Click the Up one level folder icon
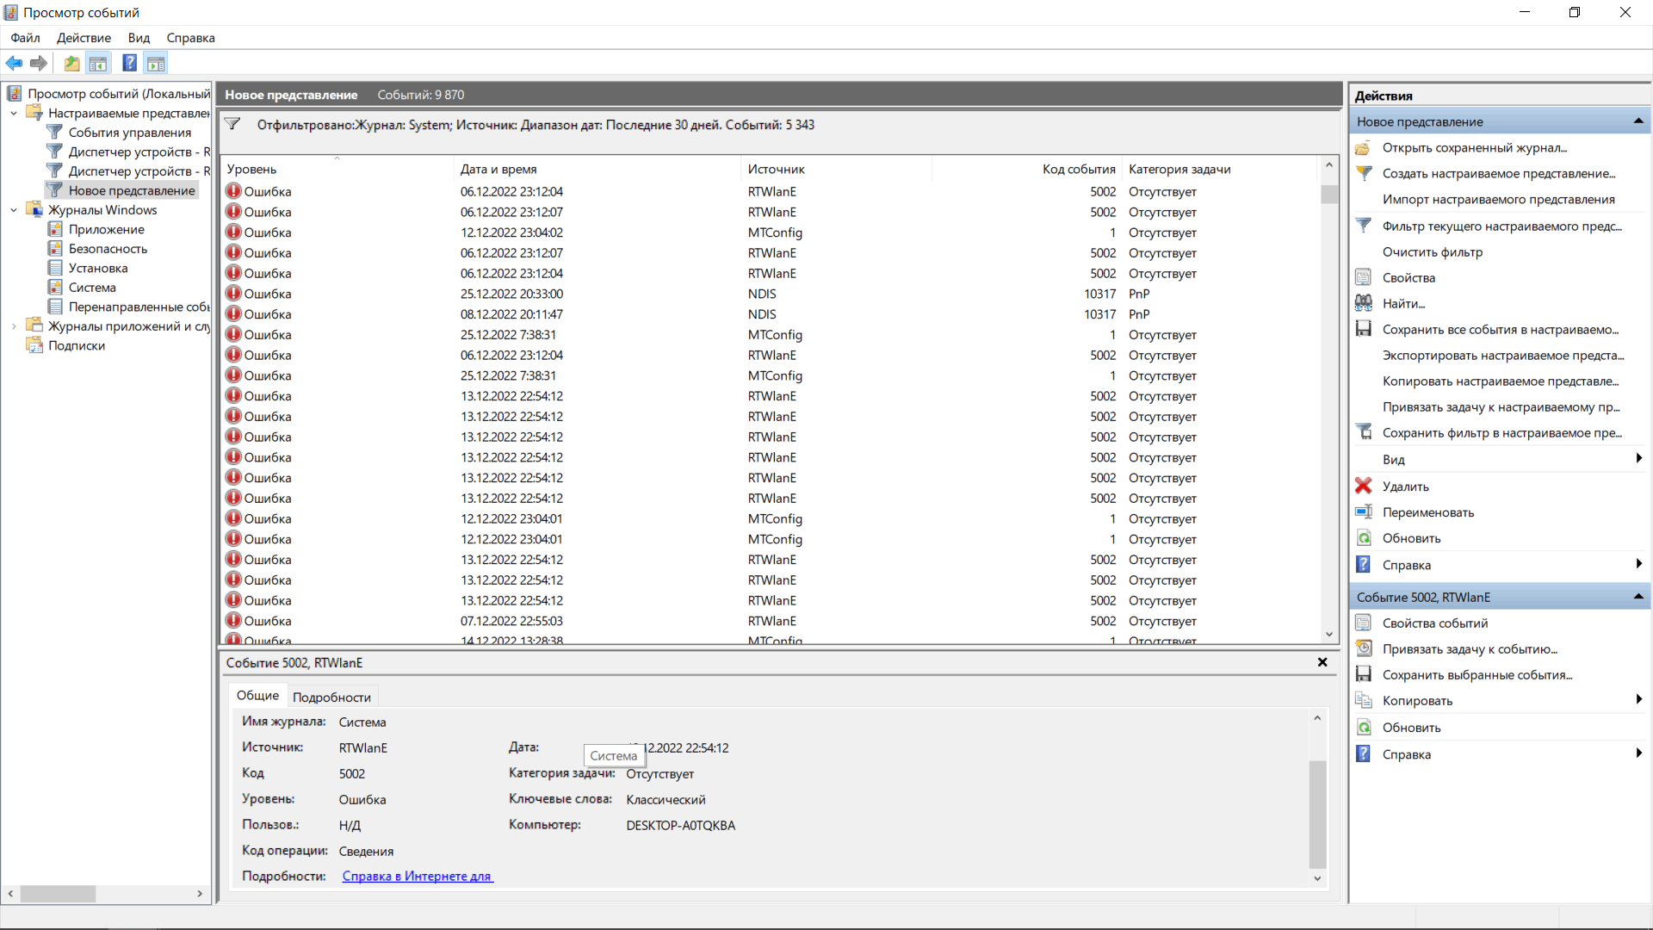Screen dimensions: 1653x930 point(71,63)
